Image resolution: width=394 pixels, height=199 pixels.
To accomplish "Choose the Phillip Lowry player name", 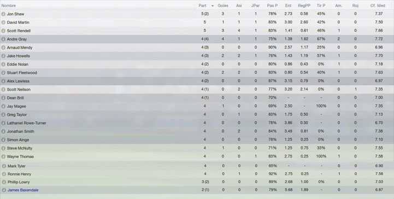I will [19, 182].
